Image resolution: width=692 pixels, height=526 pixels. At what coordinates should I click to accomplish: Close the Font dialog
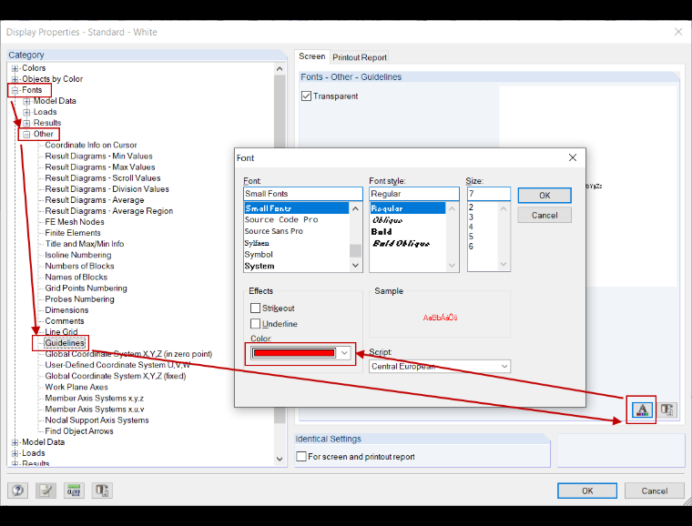coord(573,157)
